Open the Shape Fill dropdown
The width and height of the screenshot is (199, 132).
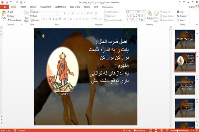point(166,12)
